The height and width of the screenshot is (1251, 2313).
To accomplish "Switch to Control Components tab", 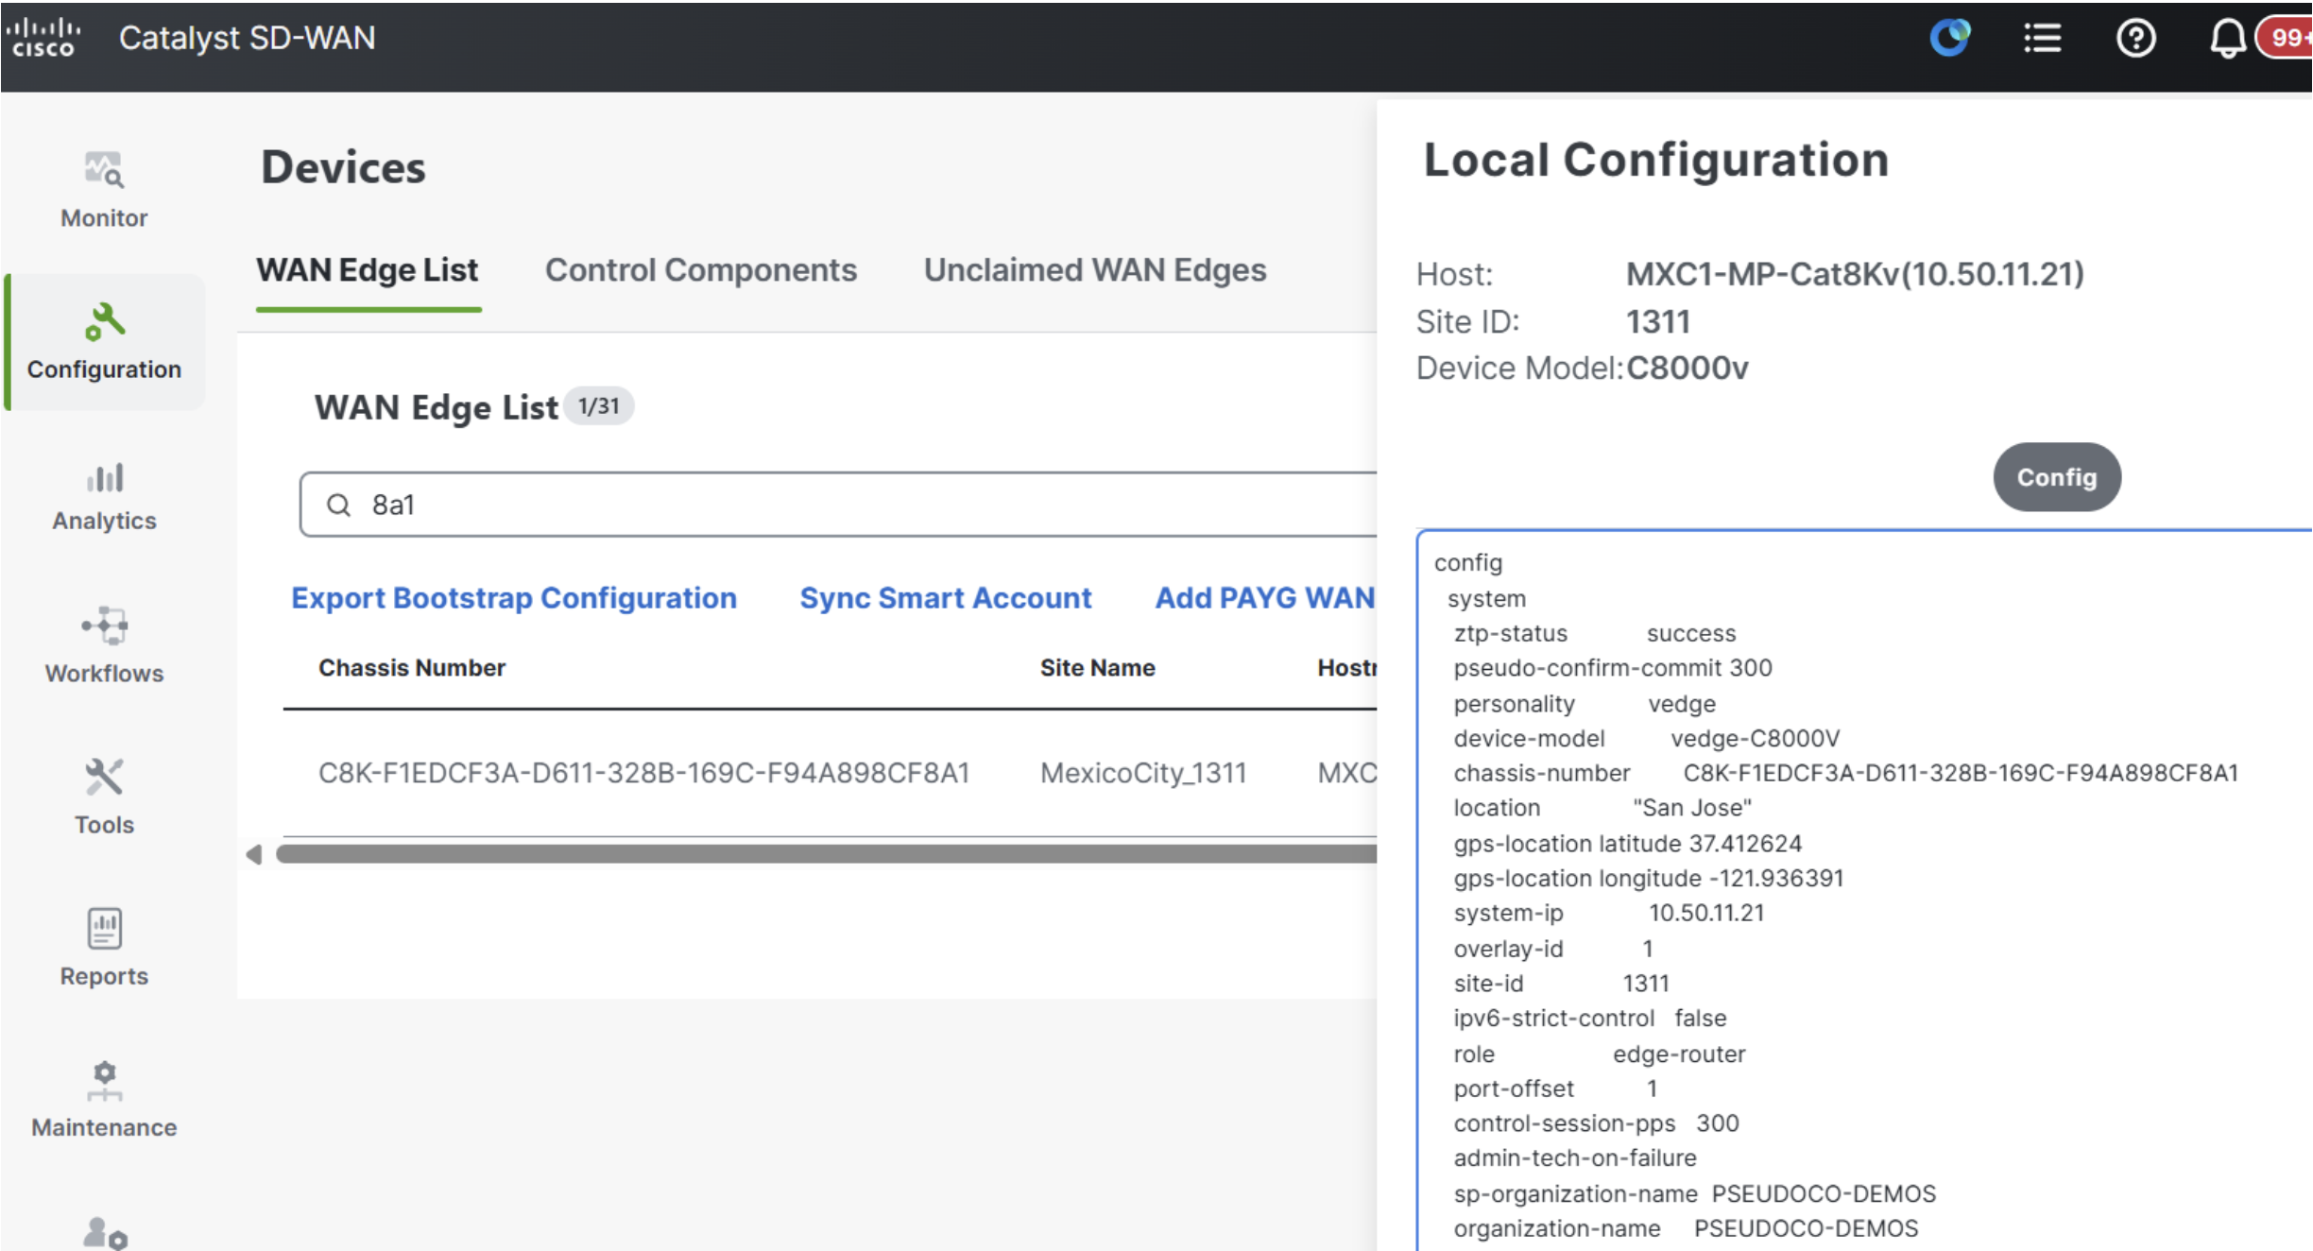I will [x=700, y=270].
